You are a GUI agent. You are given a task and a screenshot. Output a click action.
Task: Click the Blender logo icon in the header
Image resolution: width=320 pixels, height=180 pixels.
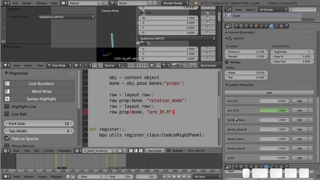[x=195, y=3]
